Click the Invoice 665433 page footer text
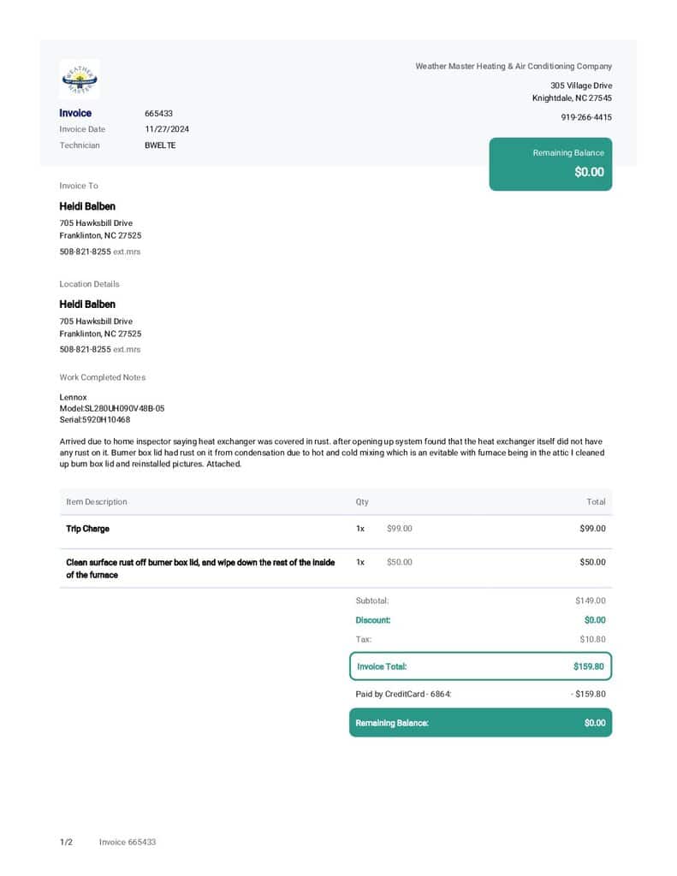The width and height of the screenshot is (677, 876). pyautogui.click(x=128, y=842)
